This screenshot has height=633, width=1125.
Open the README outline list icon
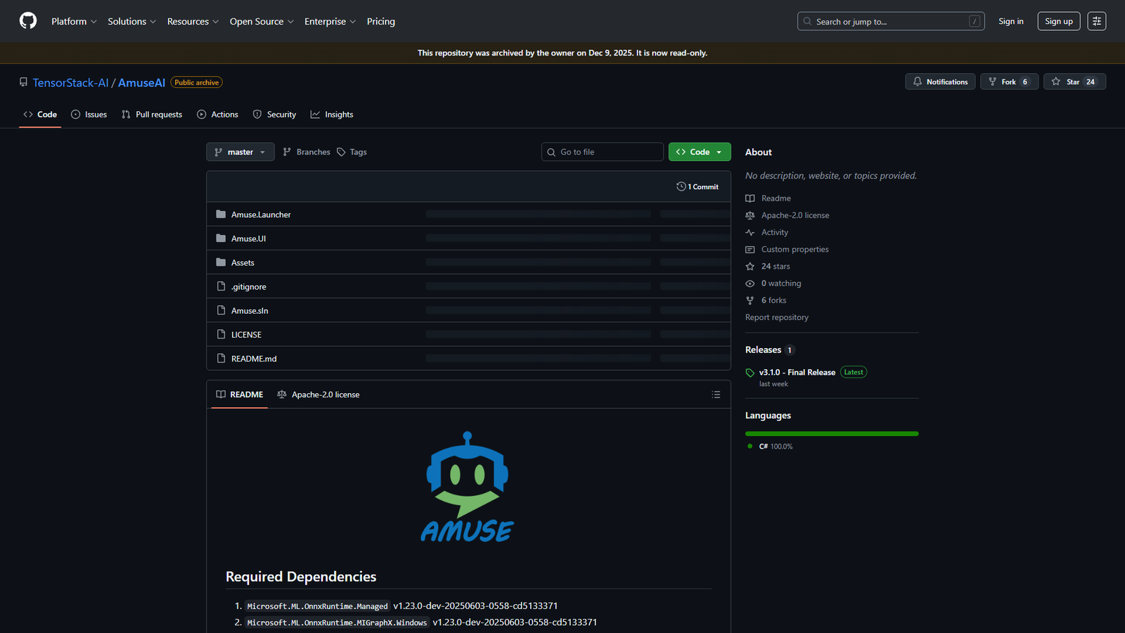(716, 395)
